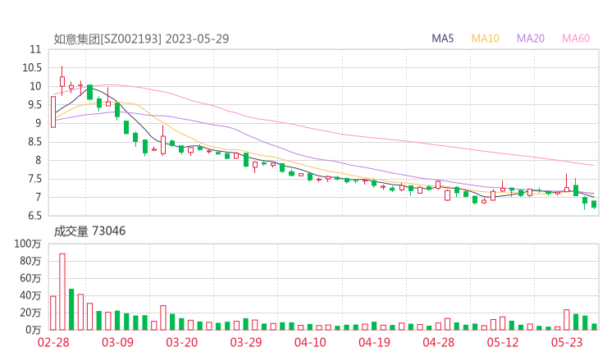Click the tallest red volume bar near 02-28
The image size is (607, 361).
point(62,291)
